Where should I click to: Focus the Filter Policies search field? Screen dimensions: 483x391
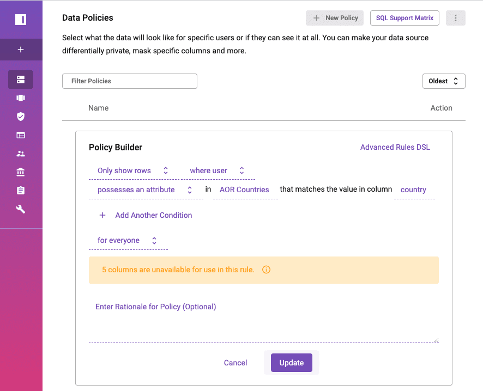(x=130, y=81)
